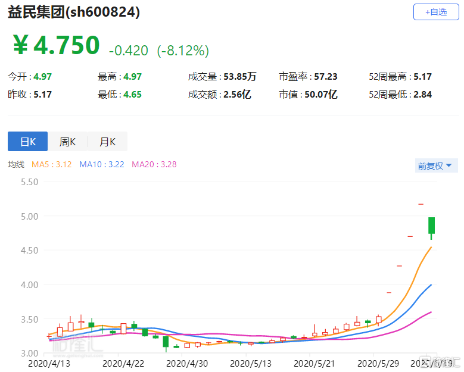Click the x-axis date label 2020/4/13
464x372 pixels.
[x=49, y=364]
